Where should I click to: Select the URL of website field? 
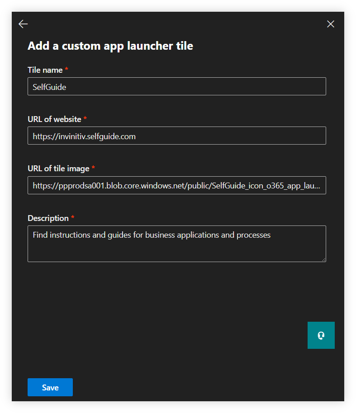176,136
